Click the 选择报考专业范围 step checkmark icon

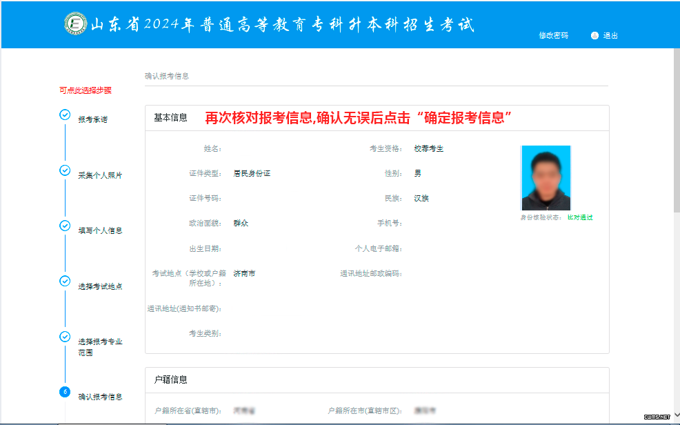(x=65, y=337)
